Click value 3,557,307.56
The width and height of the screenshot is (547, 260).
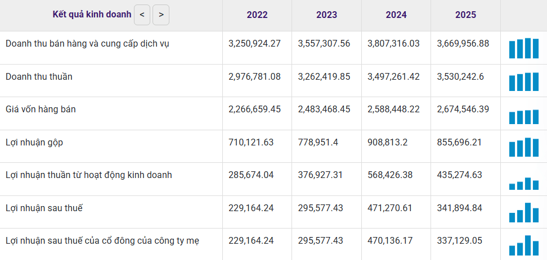tap(324, 43)
